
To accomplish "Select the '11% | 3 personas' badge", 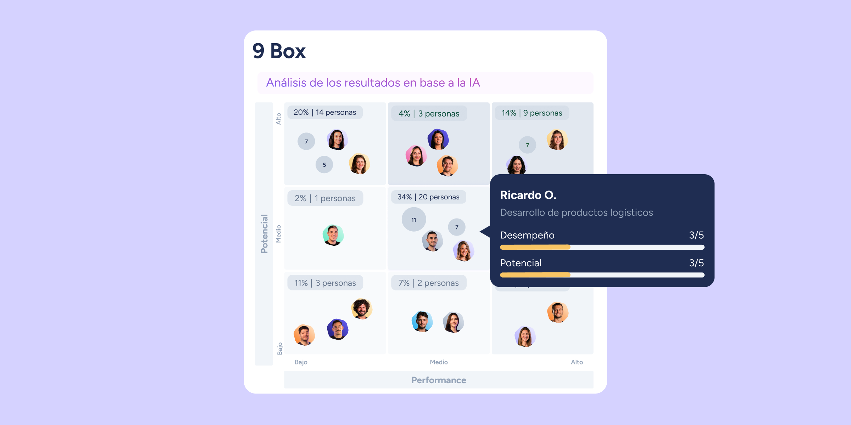I will (x=325, y=283).
